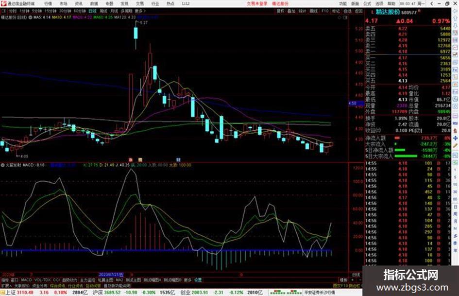Select the 趋势动力 indicator tab
Image resolution: width=459 pixels, height=296 pixels.
coord(69,280)
